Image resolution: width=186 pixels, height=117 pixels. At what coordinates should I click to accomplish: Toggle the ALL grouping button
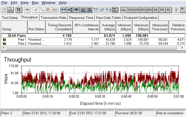123,10
